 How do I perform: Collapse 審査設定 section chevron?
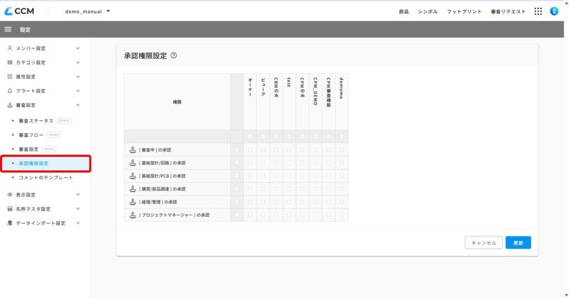(x=78, y=105)
